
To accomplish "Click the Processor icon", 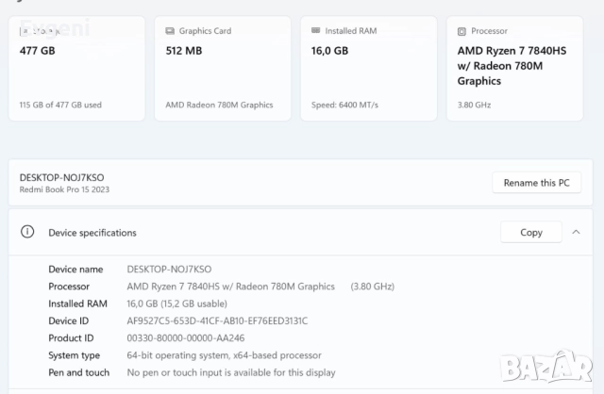I will [461, 31].
